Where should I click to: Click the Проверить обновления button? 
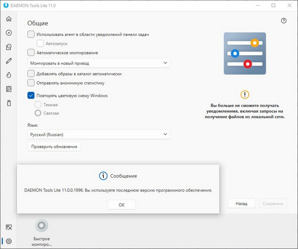[54, 147]
